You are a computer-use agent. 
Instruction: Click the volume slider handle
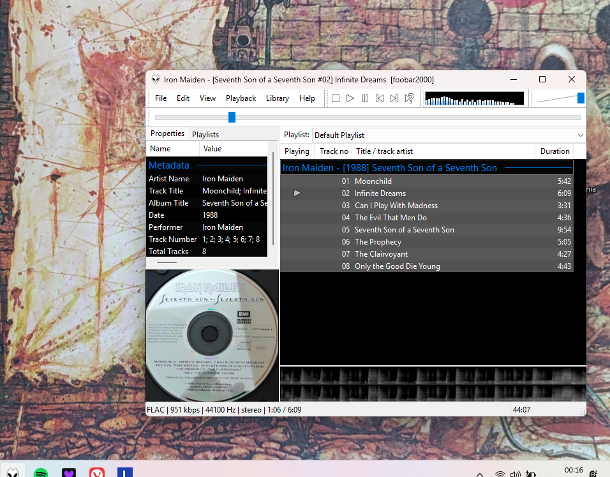click(581, 98)
